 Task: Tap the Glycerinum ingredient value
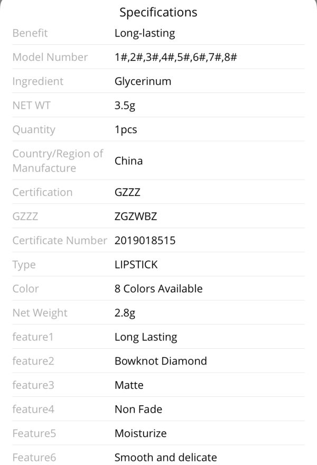click(x=143, y=81)
